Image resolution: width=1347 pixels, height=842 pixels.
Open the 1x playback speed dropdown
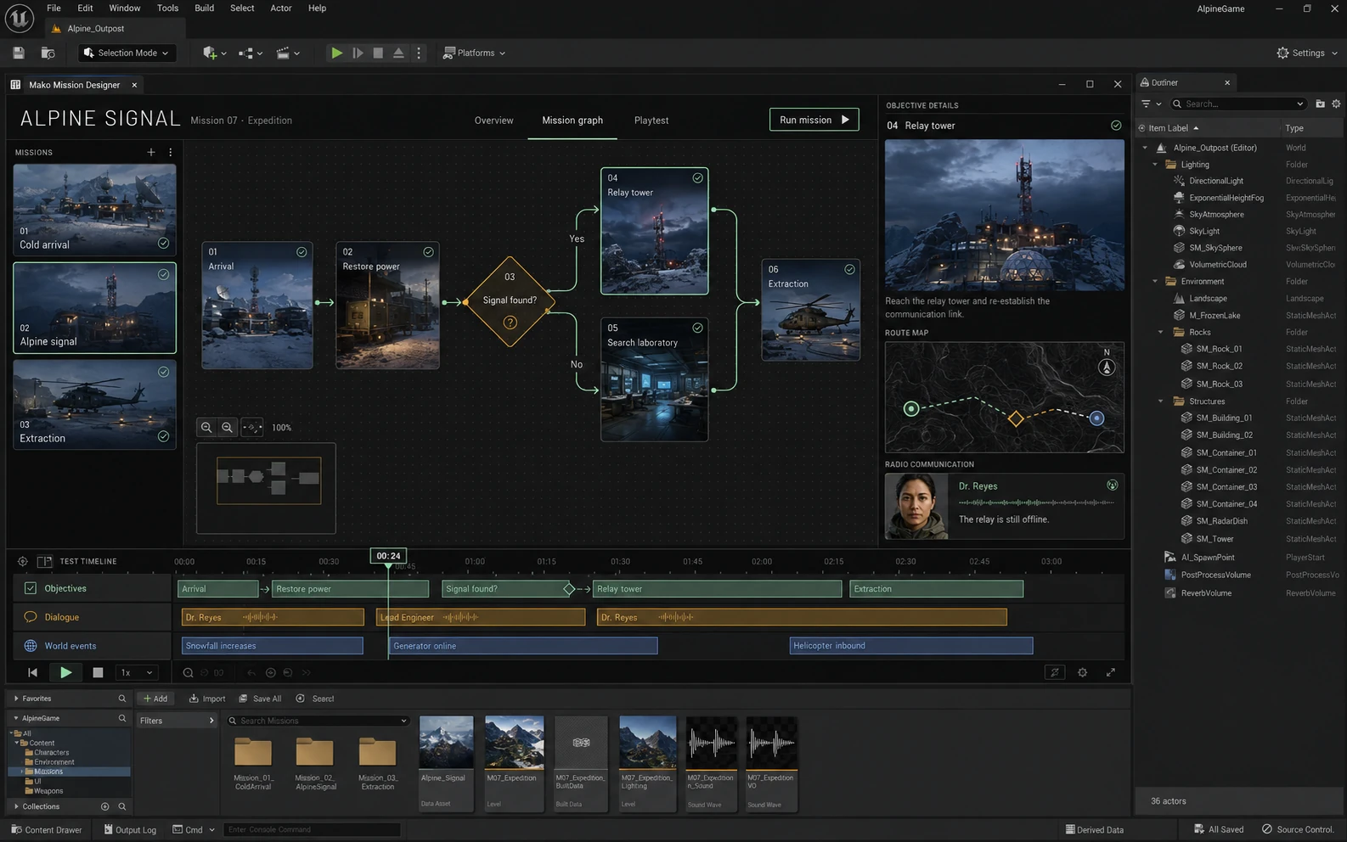click(x=137, y=672)
